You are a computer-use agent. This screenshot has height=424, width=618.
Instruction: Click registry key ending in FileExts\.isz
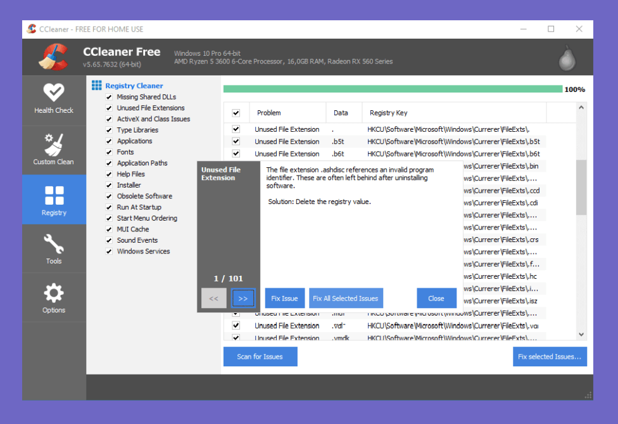(x=501, y=301)
